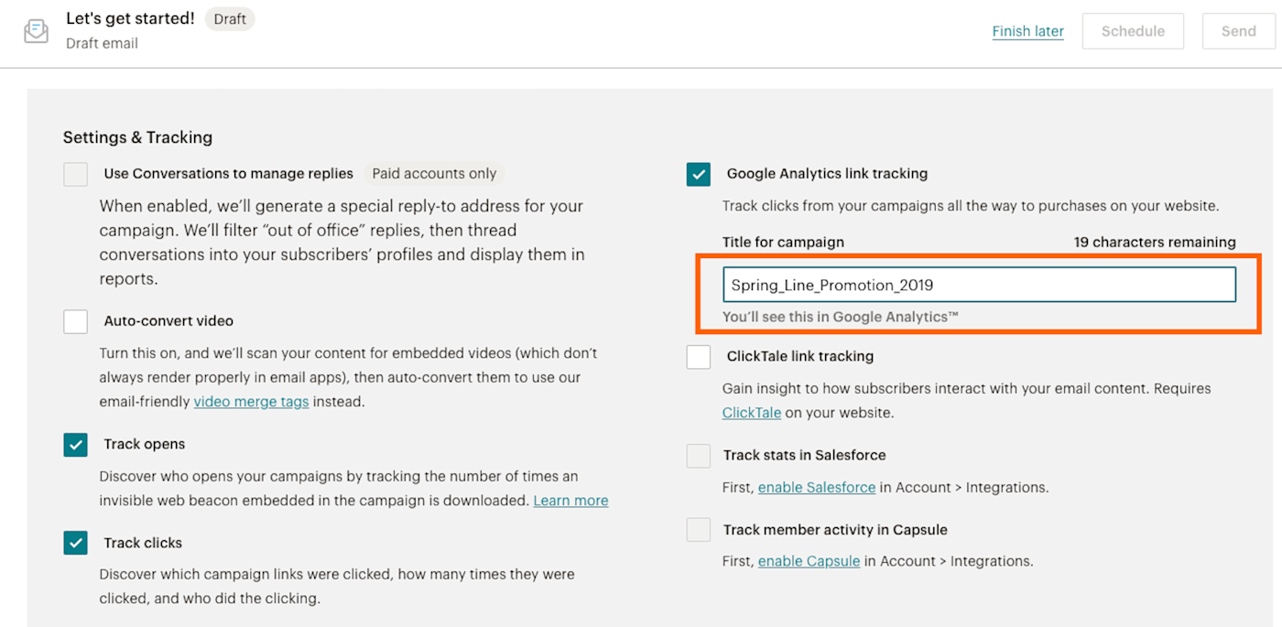
Task: Open the Learn more link
Action: click(x=570, y=501)
